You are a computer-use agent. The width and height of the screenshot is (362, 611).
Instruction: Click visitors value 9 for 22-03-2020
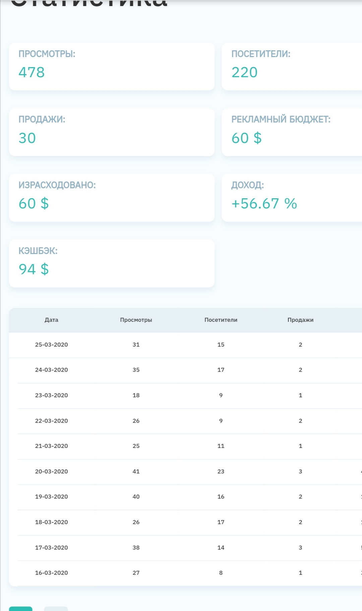221,421
